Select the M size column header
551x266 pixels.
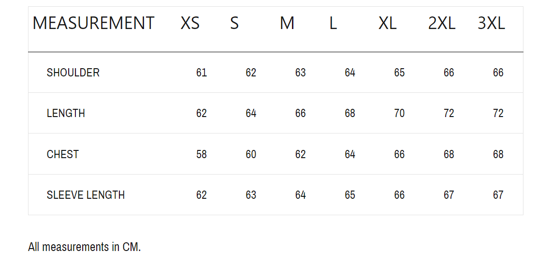pos(287,23)
